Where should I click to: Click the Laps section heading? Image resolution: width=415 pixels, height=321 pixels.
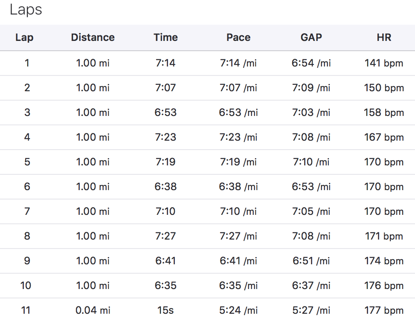click(x=26, y=10)
